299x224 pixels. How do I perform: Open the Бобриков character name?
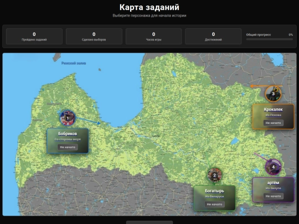(x=68, y=133)
